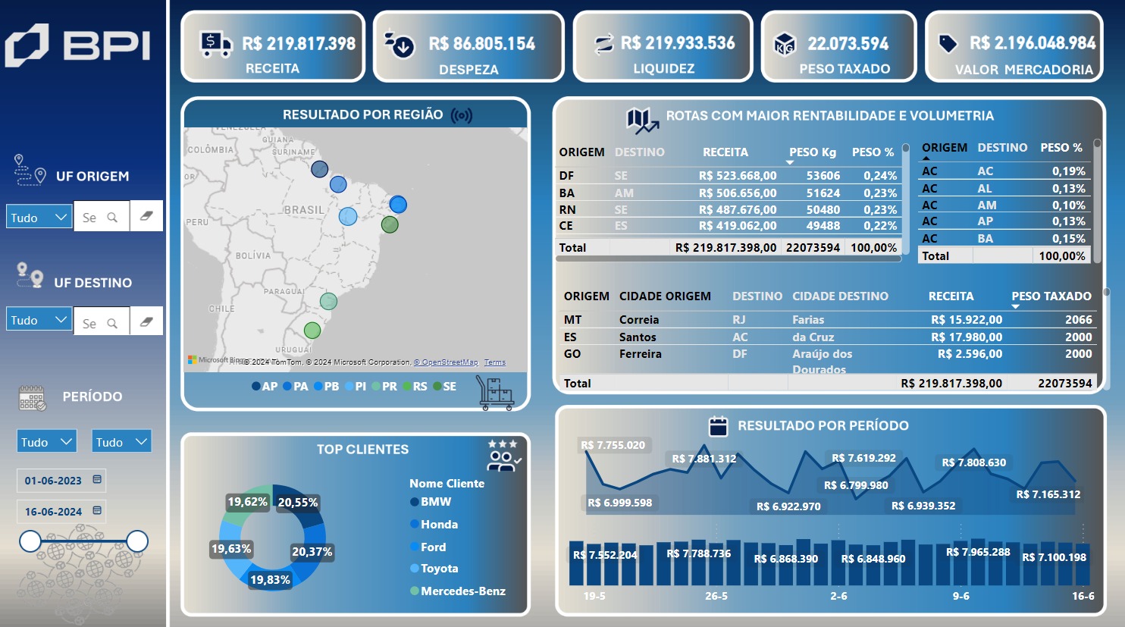The height and width of the screenshot is (627, 1125).
Task: Sort city table by PESO TAXADO column
Action: click(x=1051, y=296)
